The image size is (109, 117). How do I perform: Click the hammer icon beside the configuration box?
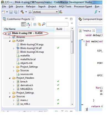tap(61, 12)
